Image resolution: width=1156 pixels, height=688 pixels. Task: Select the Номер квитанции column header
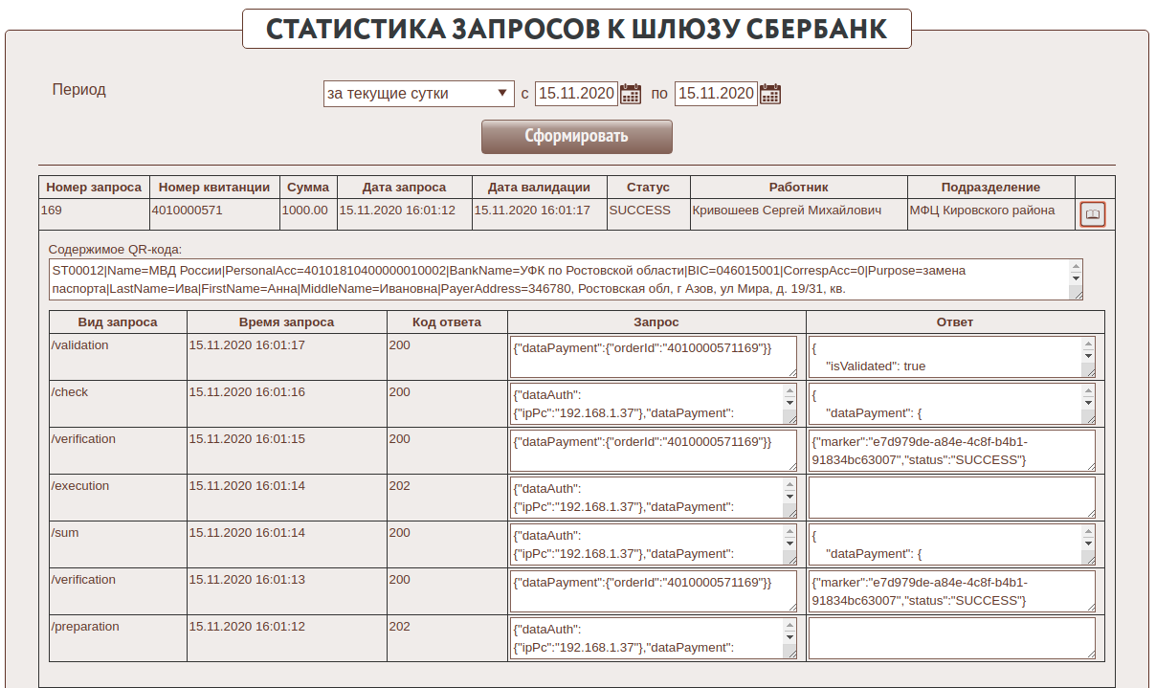click(214, 188)
